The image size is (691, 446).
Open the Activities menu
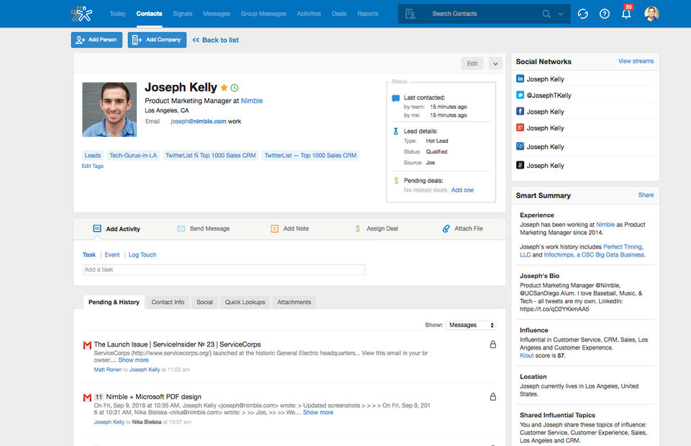pos(309,14)
